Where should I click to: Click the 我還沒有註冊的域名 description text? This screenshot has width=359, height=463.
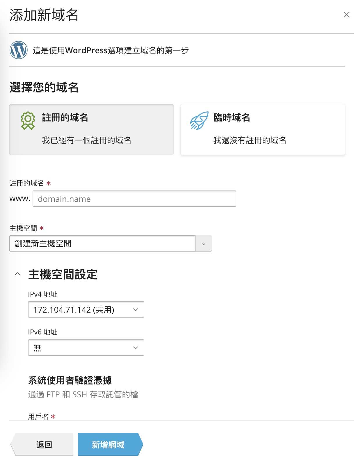(250, 140)
